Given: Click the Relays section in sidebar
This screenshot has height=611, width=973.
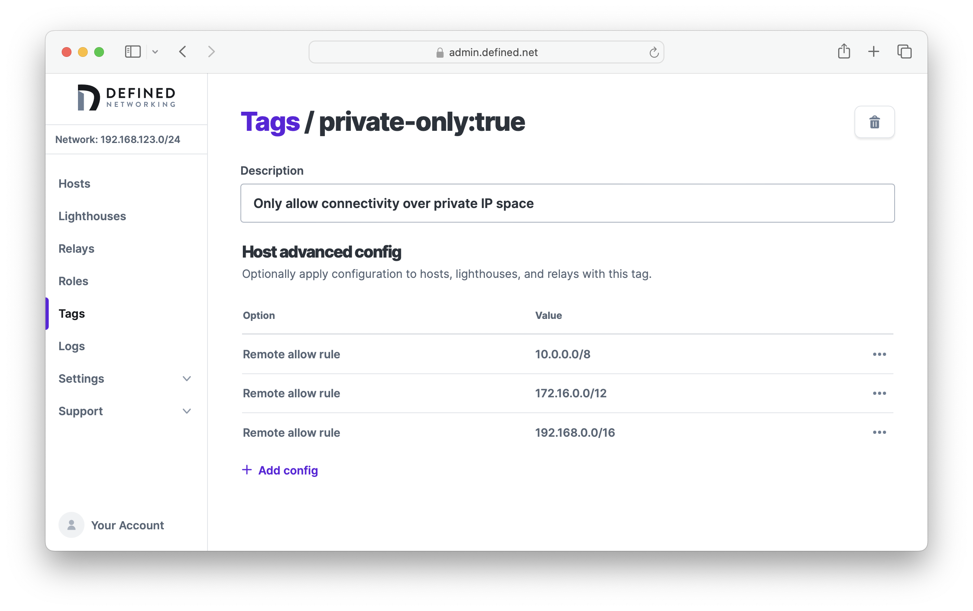Looking at the screenshot, I should [77, 249].
